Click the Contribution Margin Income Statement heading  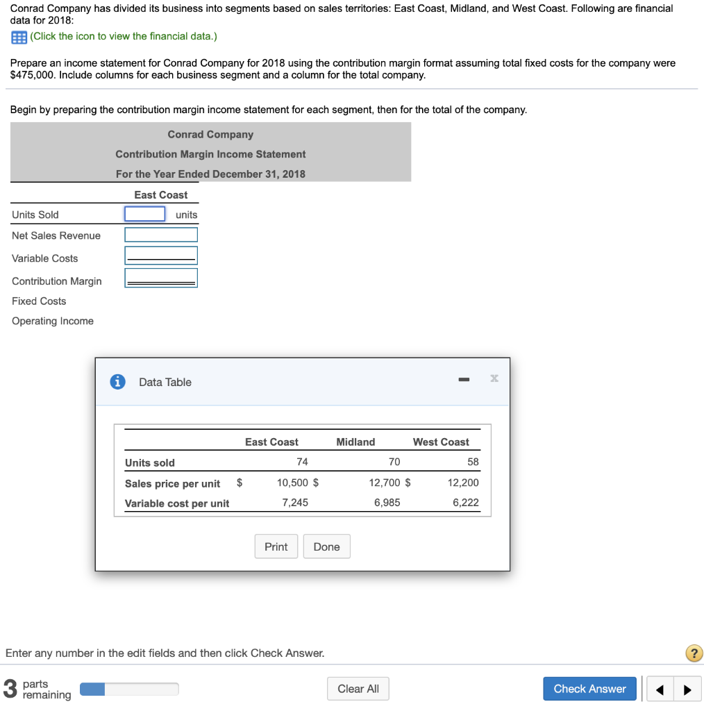coord(211,154)
